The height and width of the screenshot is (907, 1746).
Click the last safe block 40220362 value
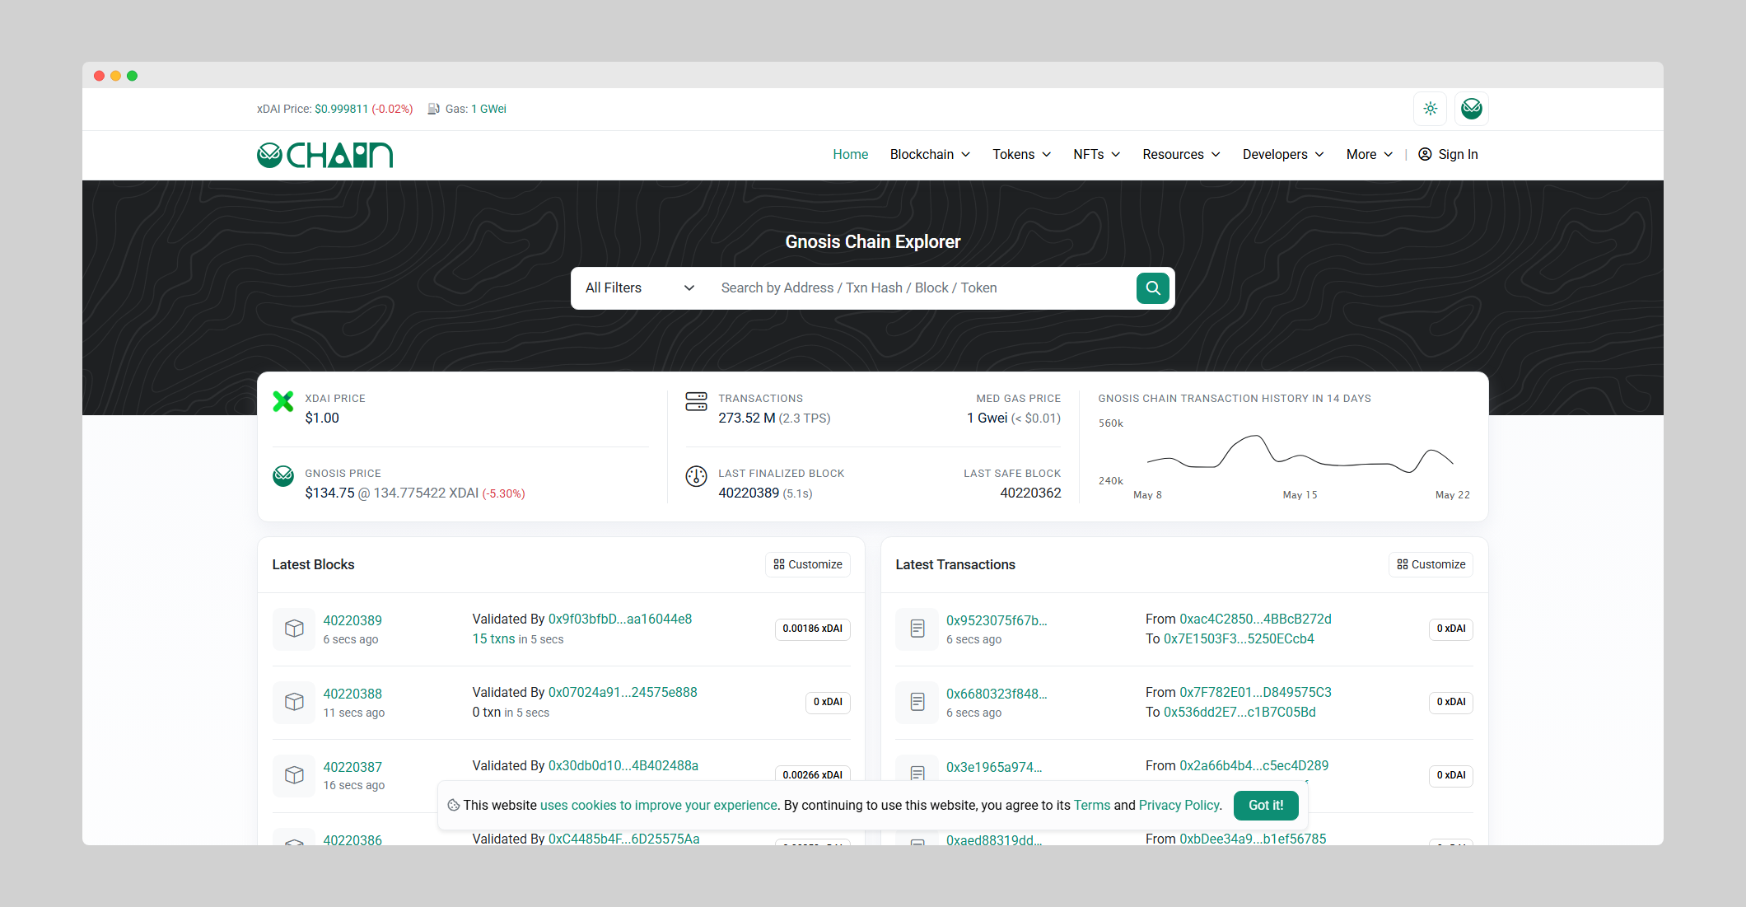click(x=1030, y=493)
